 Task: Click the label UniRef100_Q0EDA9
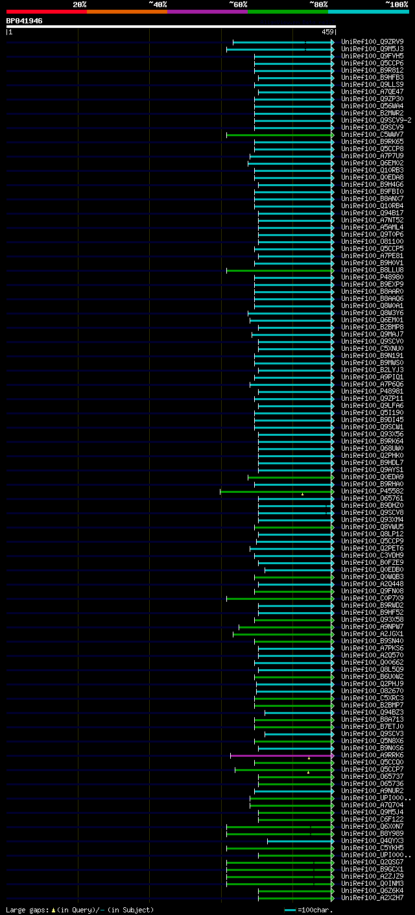[372, 477]
